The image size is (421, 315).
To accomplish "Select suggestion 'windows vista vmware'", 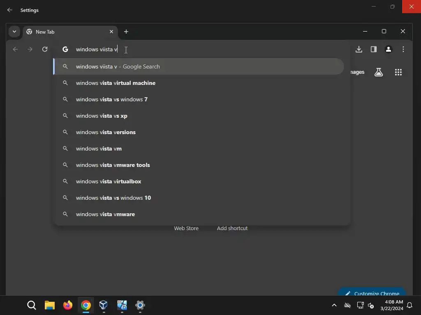I will (x=199, y=214).
